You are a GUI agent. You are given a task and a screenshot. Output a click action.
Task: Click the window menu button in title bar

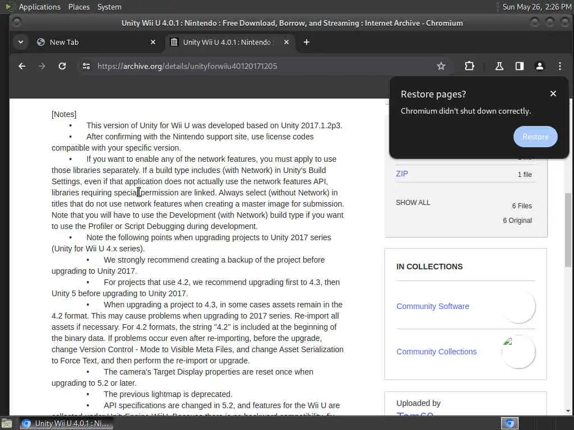pyautogui.click(x=16, y=22)
